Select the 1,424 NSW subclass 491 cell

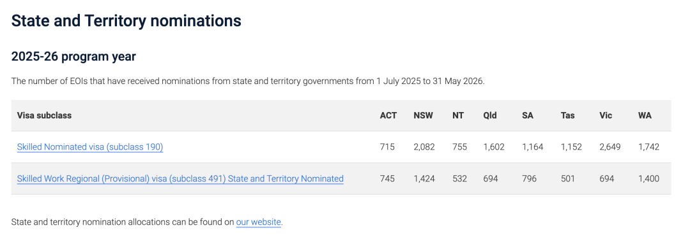click(x=424, y=178)
